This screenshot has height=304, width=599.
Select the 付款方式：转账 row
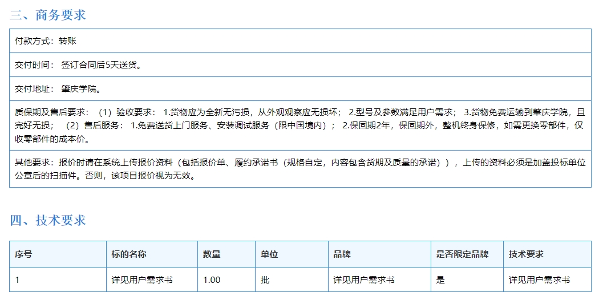tap(46, 41)
